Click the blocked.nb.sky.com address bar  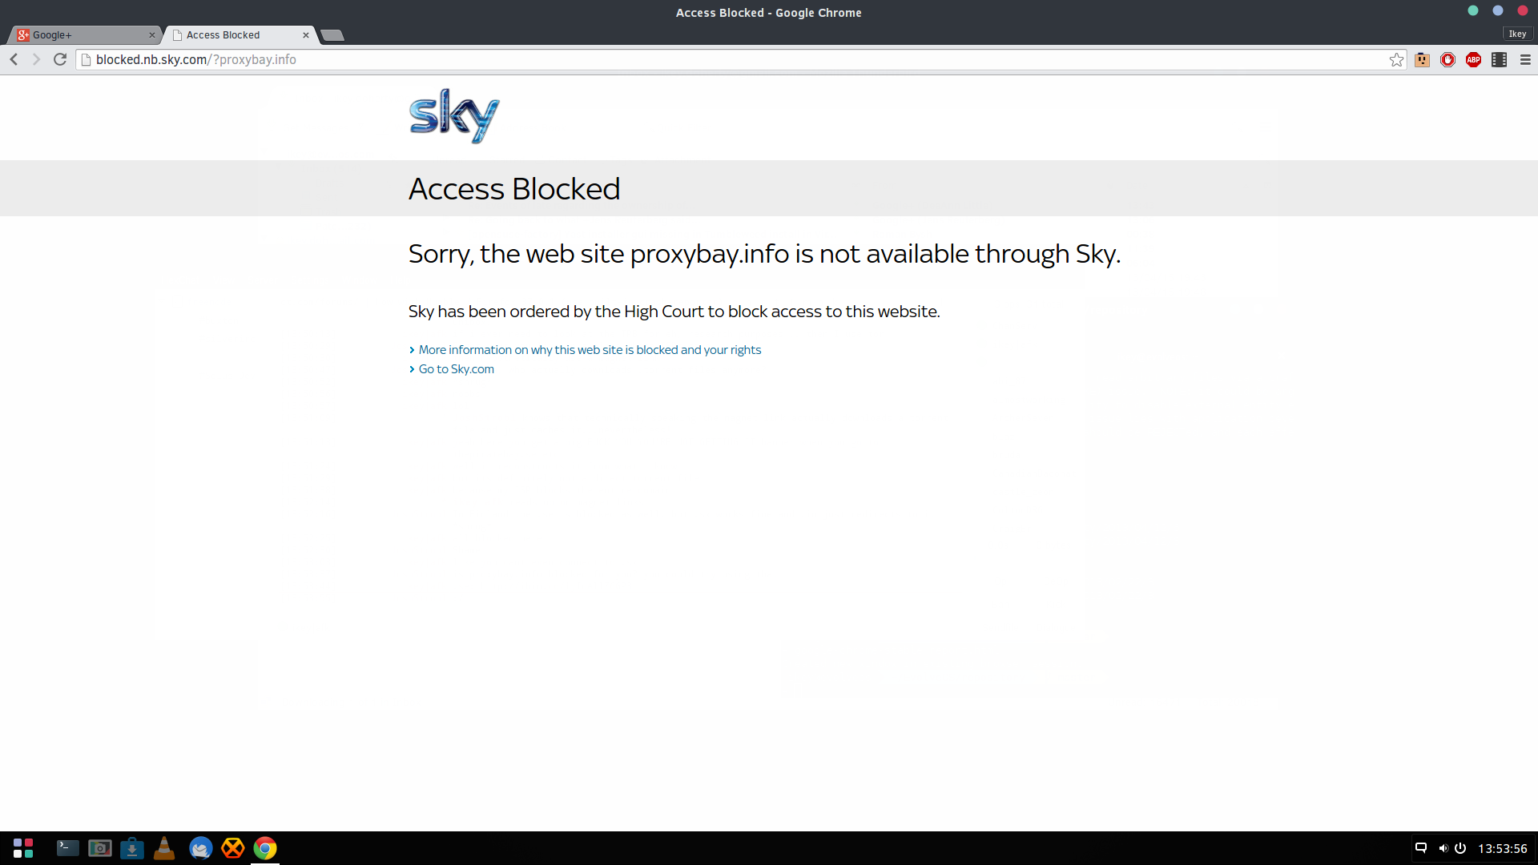point(733,60)
